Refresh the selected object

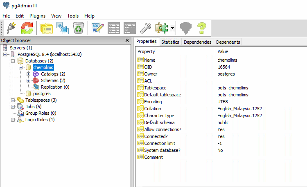(27, 28)
